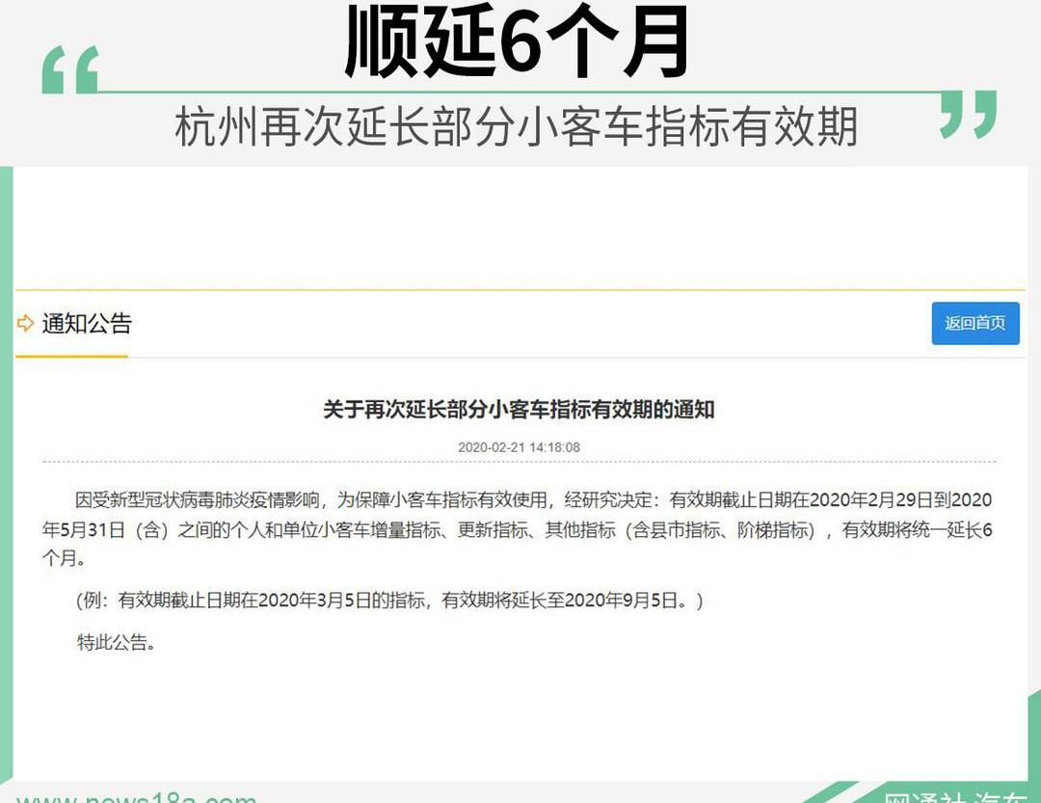Click the www.news18a.com link at bottom
The width and height of the screenshot is (1041, 803).
(137, 796)
